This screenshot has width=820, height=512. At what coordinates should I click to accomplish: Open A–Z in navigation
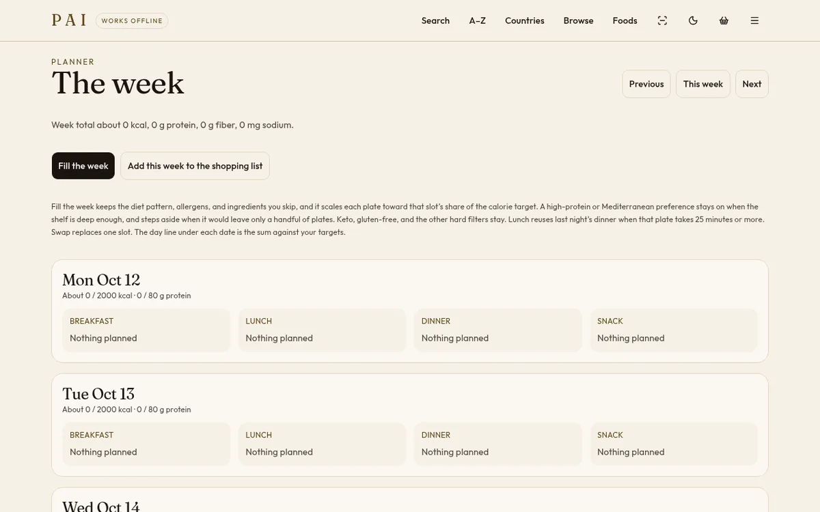[477, 20]
